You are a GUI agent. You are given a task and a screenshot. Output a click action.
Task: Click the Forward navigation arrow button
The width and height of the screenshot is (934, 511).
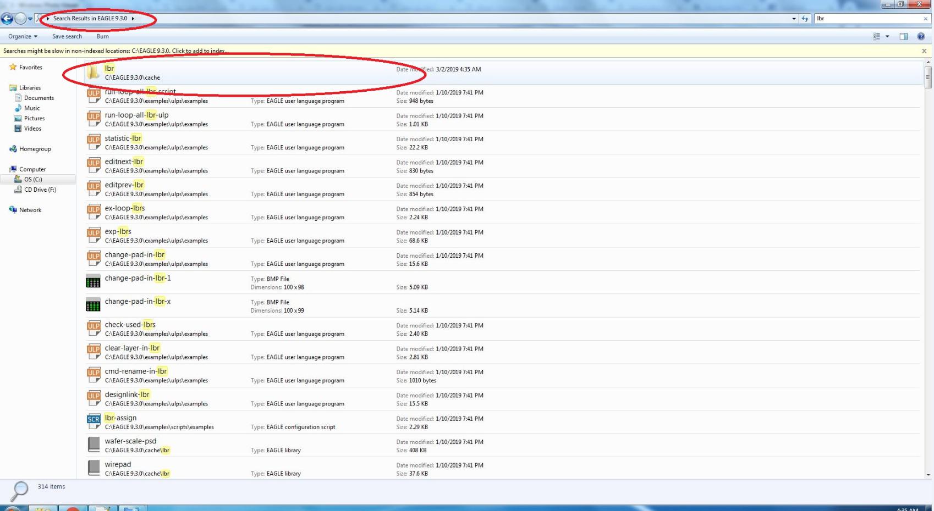(20, 19)
